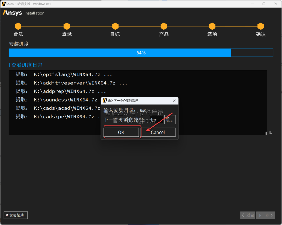Image resolution: width=282 pixels, height=225 pixels.
Task: Go to the 目标 step hexagon
Action: pyautogui.click(x=115, y=26)
